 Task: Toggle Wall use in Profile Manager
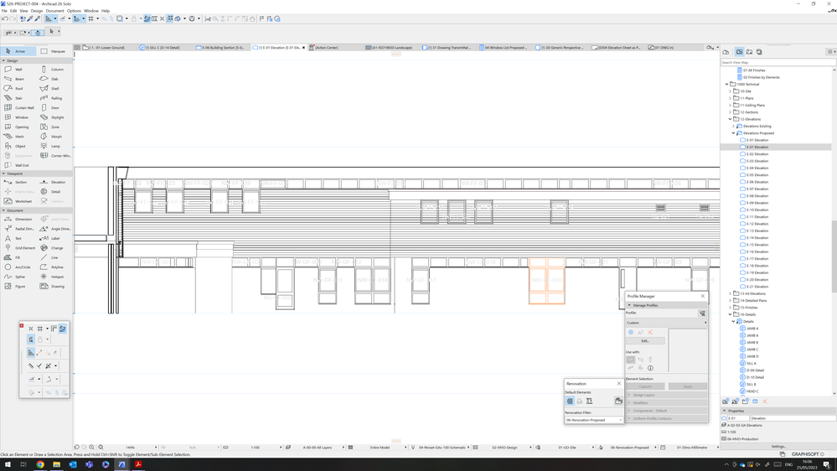pos(630,360)
